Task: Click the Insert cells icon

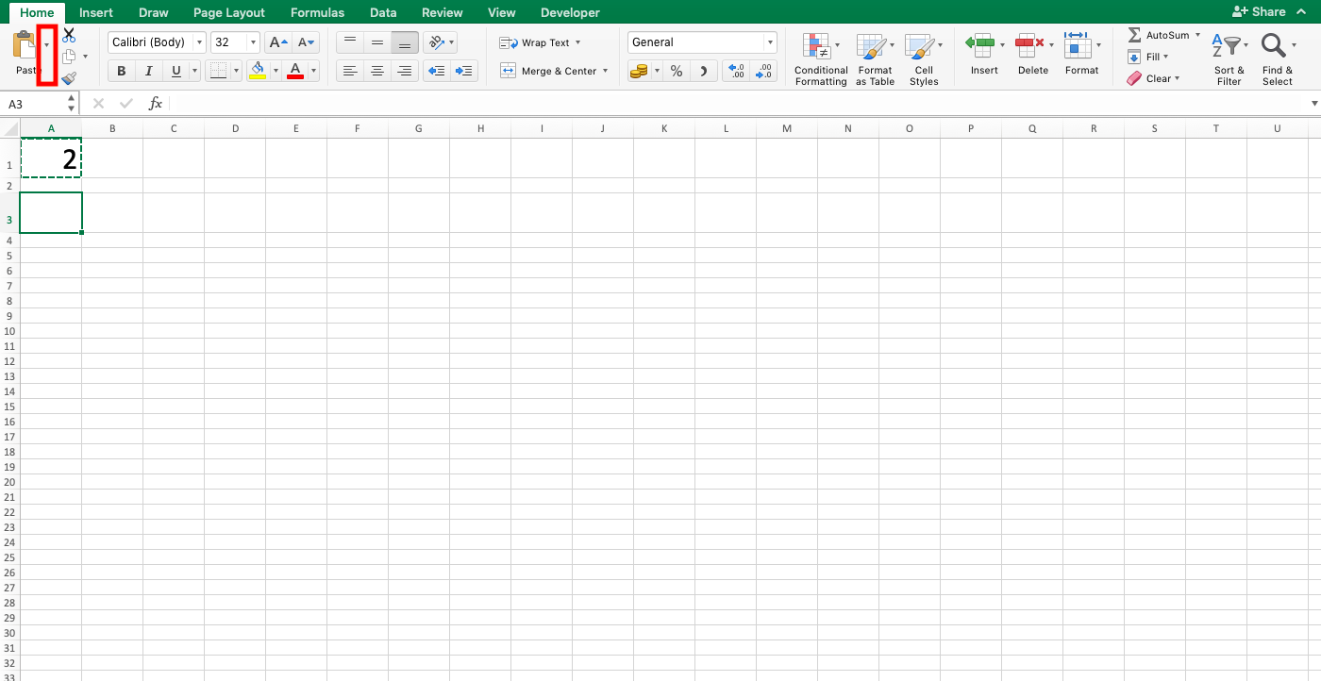Action: tap(981, 43)
